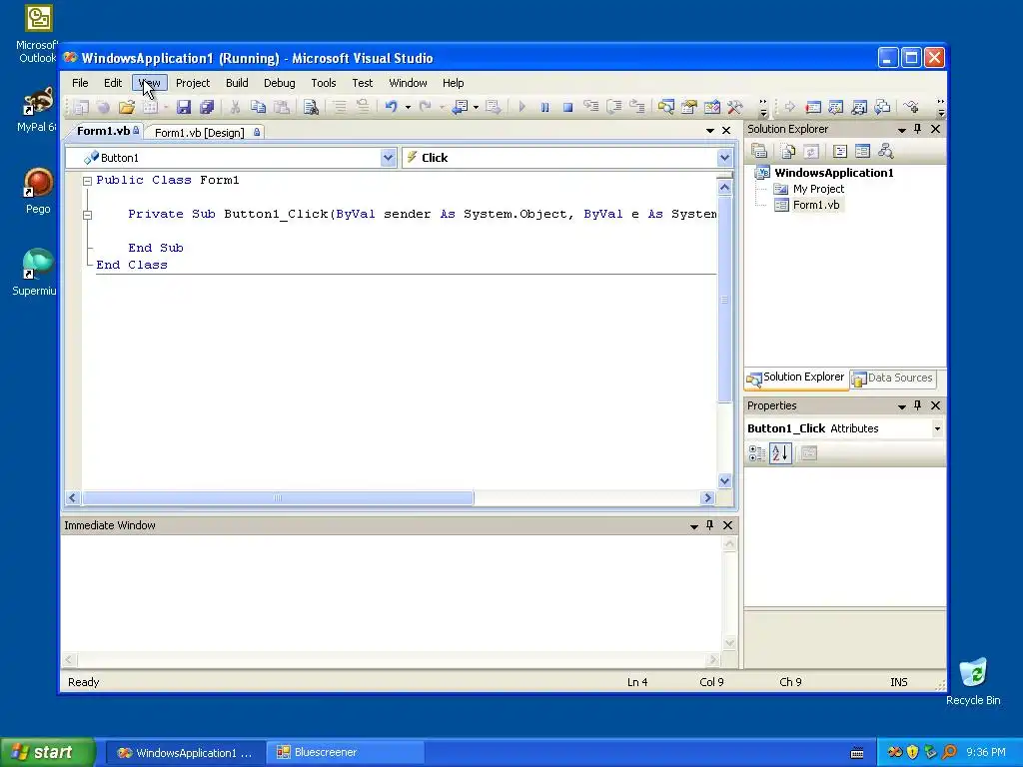
Task: Click the Navigate Backward toolbar icon
Action: click(x=460, y=107)
